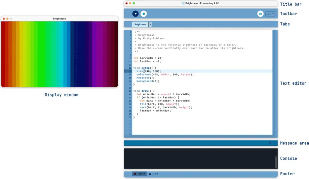Image resolution: width=309 pixels, height=179 pixels.
Task: Click line number 19 in the editor gutter
Action: click(130, 91)
